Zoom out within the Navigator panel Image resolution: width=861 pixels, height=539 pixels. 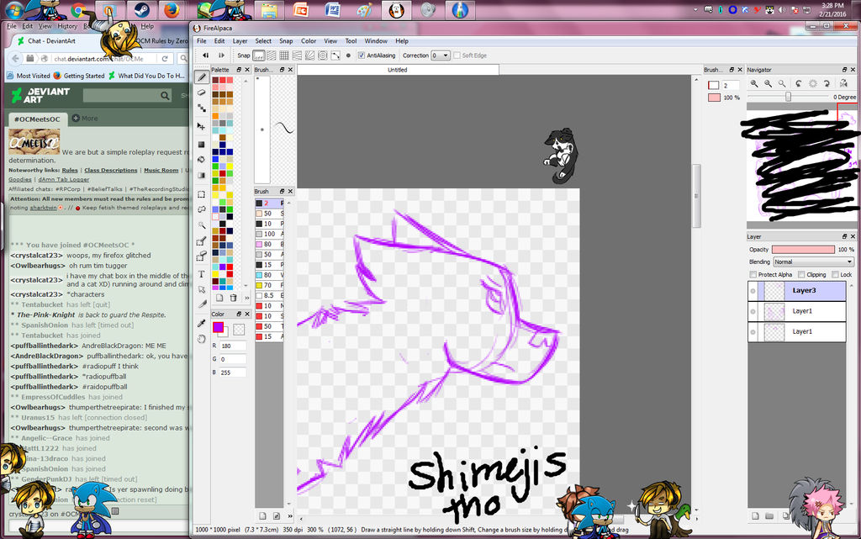[769, 83]
